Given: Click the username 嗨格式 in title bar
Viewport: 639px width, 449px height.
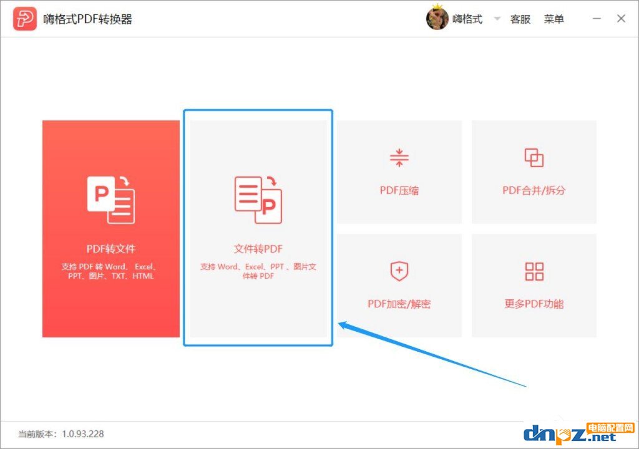Looking at the screenshot, I should (467, 19).
